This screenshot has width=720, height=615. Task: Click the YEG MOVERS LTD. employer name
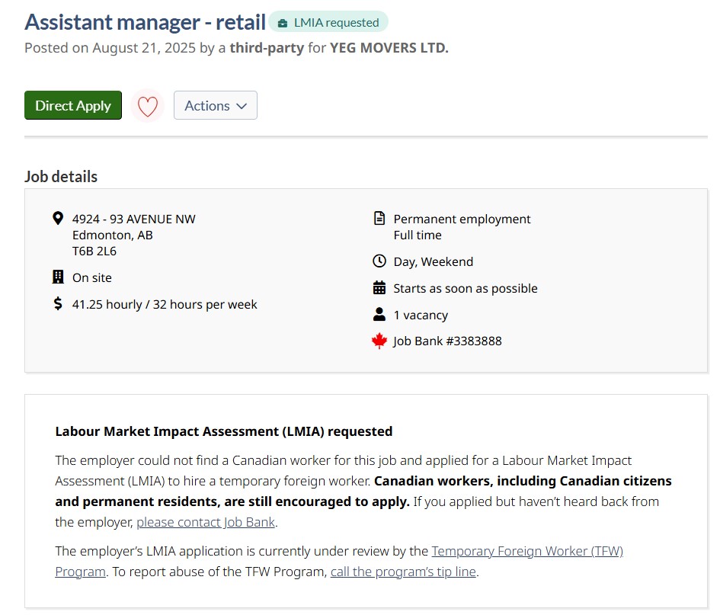389,48
